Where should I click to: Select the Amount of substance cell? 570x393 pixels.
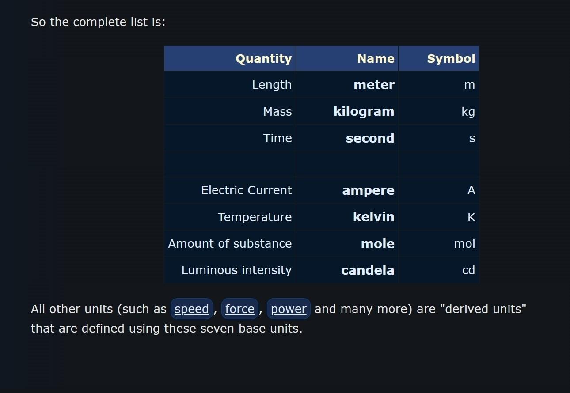[x=230, y=244]
